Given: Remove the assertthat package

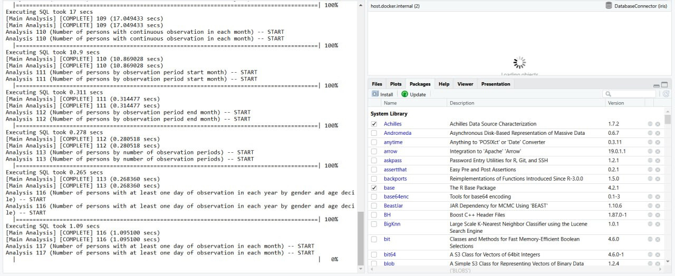Looking at the screenshot, I should 658,170.
